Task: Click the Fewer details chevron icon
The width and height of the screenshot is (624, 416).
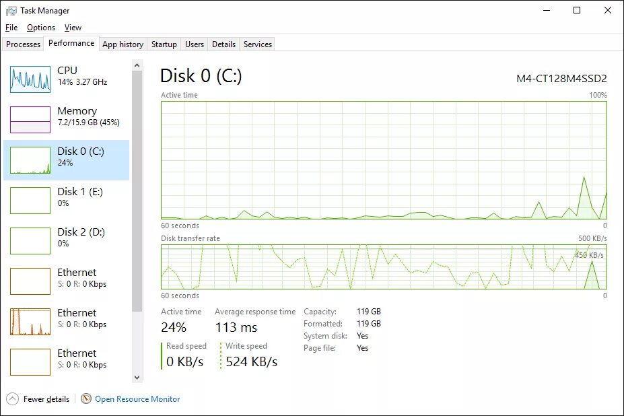Action: pos(12,398)
